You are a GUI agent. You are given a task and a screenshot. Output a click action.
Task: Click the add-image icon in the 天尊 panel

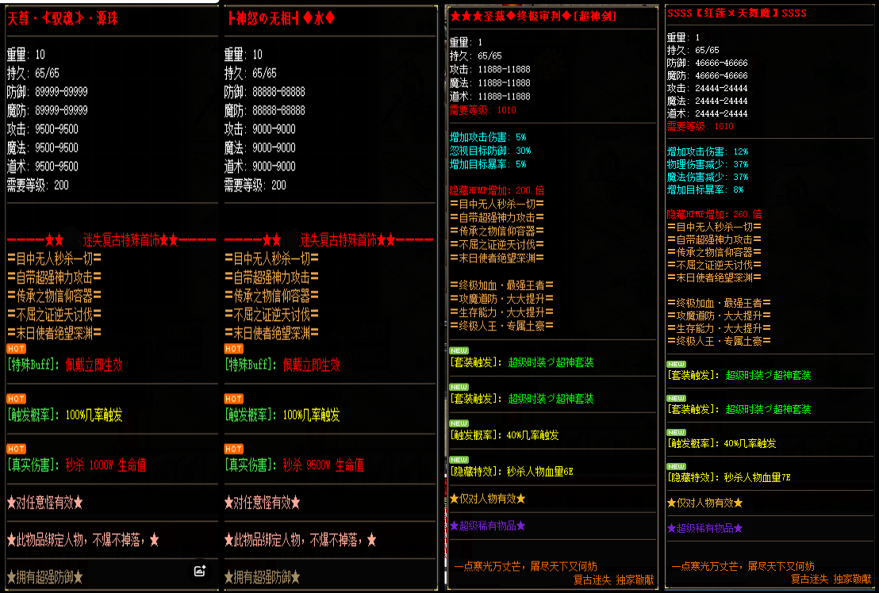click(200, 570)
